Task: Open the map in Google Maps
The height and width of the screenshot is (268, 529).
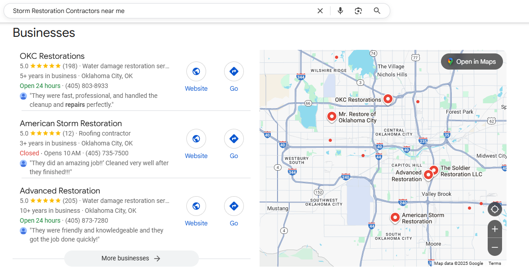Action: pyautogui.click(x=472, y=62)
